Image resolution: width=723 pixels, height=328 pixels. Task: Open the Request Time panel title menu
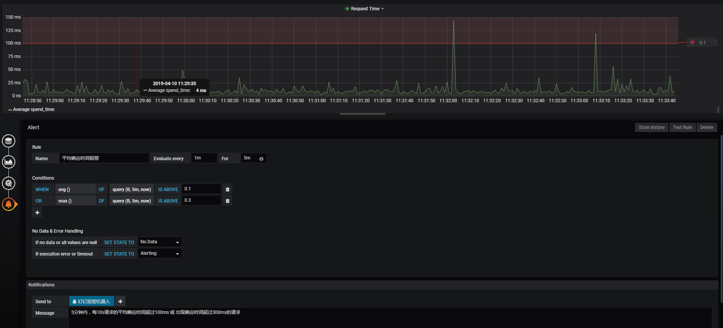tap(367, 9)
